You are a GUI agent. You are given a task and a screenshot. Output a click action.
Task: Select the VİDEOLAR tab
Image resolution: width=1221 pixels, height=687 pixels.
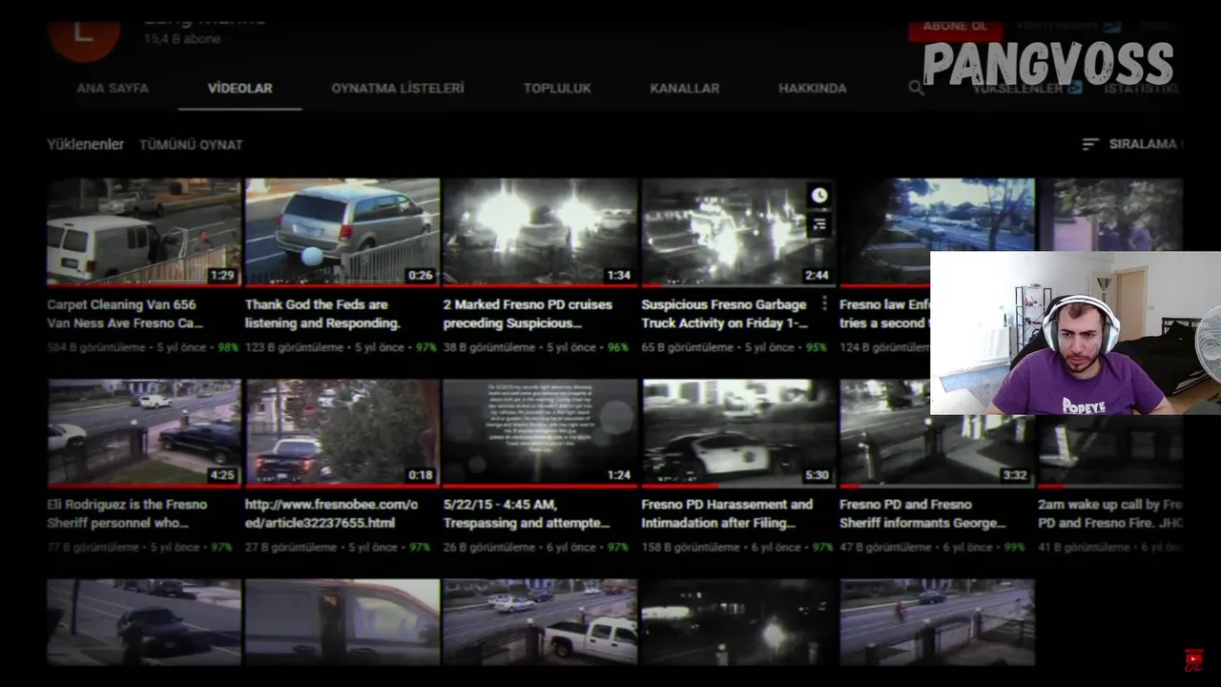pos(240,88)
